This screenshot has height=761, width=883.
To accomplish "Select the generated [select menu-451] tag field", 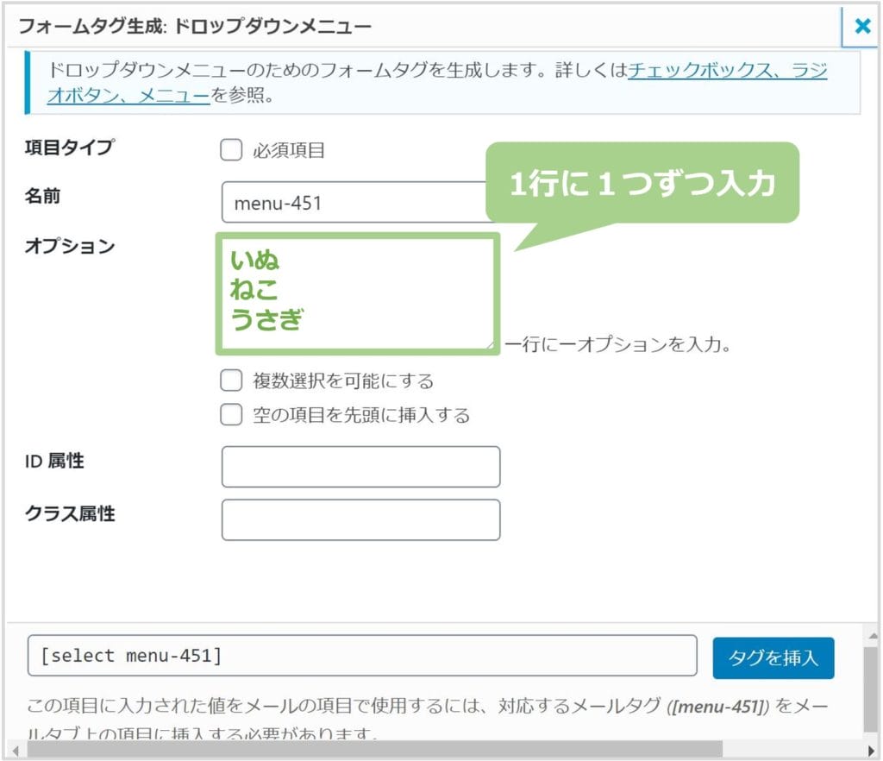I will click(x=362, y=656).
